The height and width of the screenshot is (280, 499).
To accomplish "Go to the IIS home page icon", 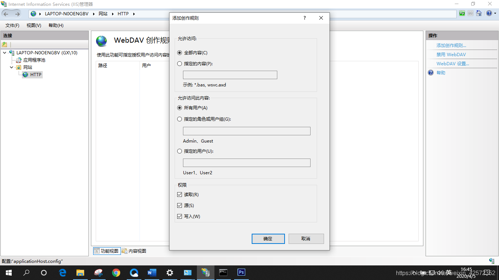I will tap(479, 13).
